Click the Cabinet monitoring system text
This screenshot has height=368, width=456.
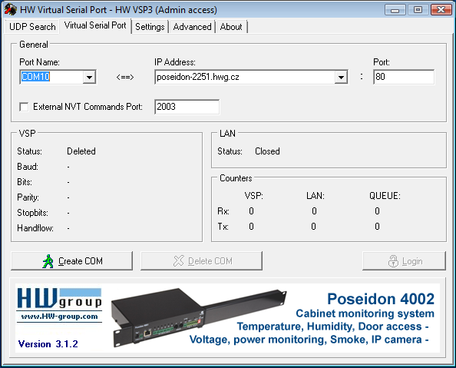coord(365,313)
